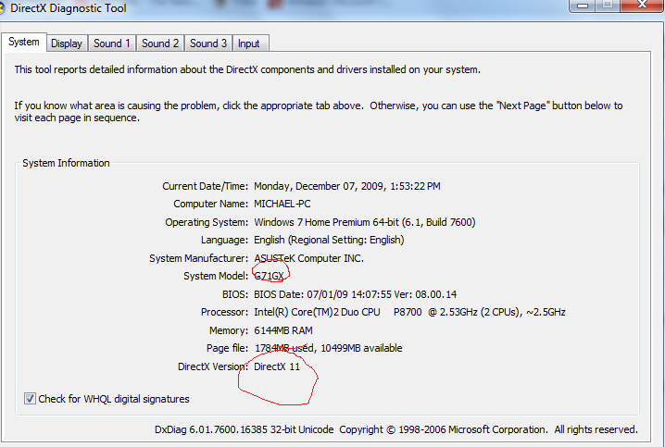Click the 'This tool reports detailed information' sentence
The width and height of the screenshot is (665, 447).
click(247, 69)
